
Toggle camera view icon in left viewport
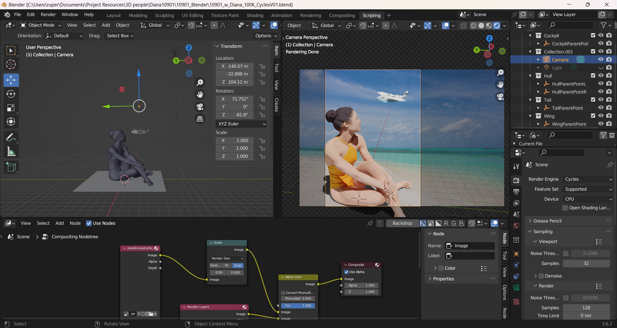tap(200, 107)
